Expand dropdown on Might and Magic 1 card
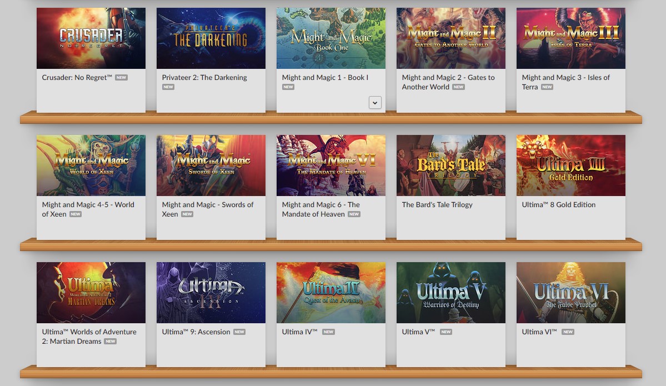666x386 pixels. click(x=375, y=102)
